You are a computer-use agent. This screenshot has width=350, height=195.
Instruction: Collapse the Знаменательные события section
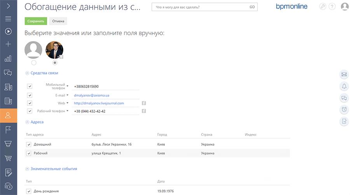point(27,169)
